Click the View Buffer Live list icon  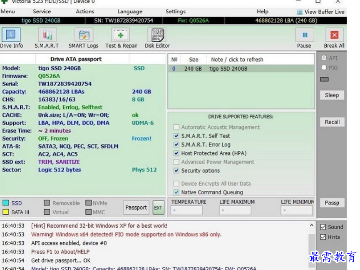tap(300, 12)
